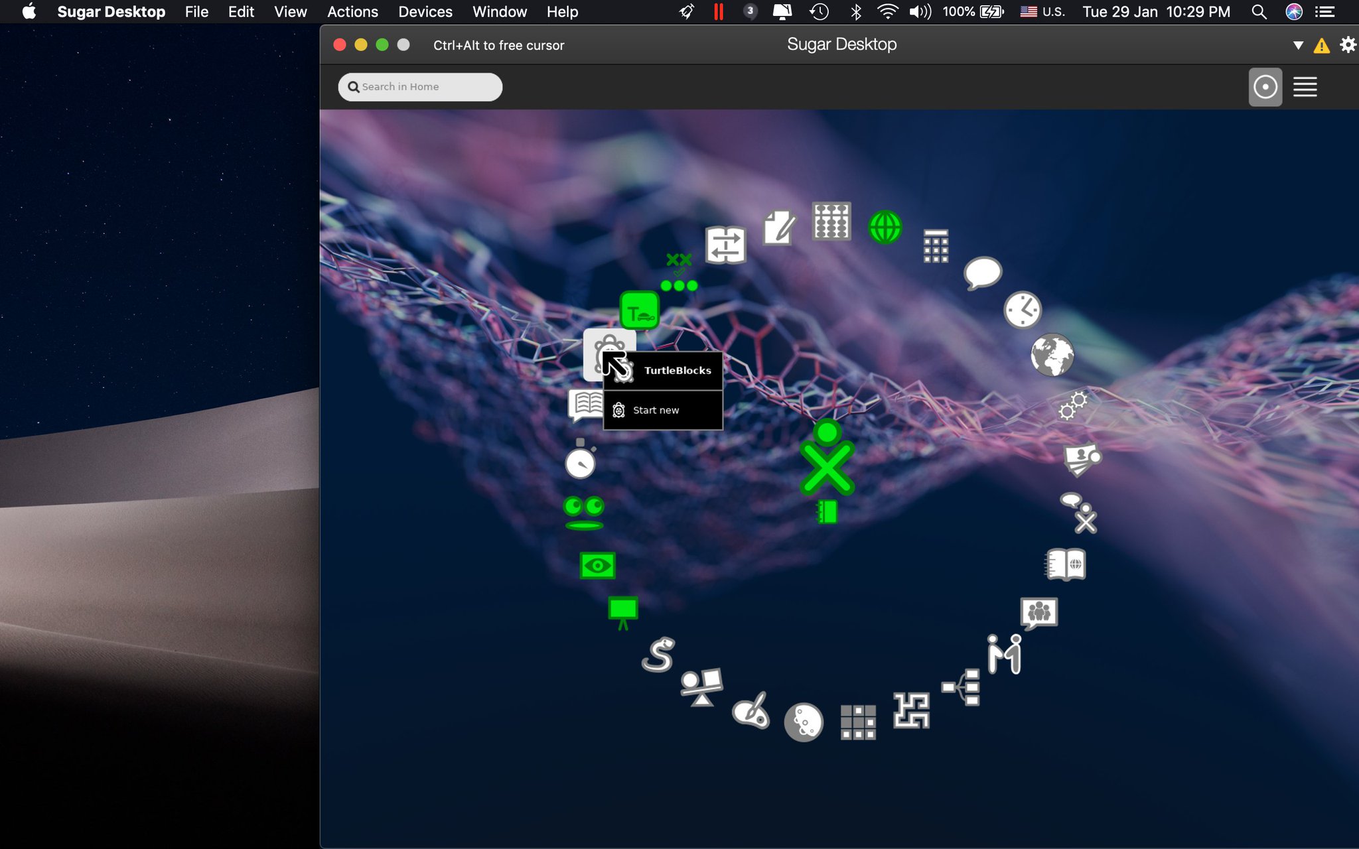
Task: Open the Notification Center list icon
Action: click(1324, 12)
